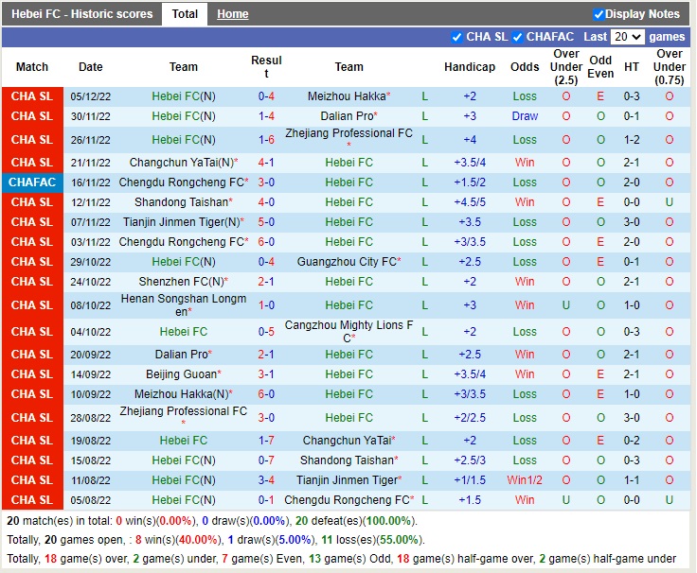Open the Home tab
The width and height of the screenshot is (697, 573).
pyautogui.click(x=232, y=14)
